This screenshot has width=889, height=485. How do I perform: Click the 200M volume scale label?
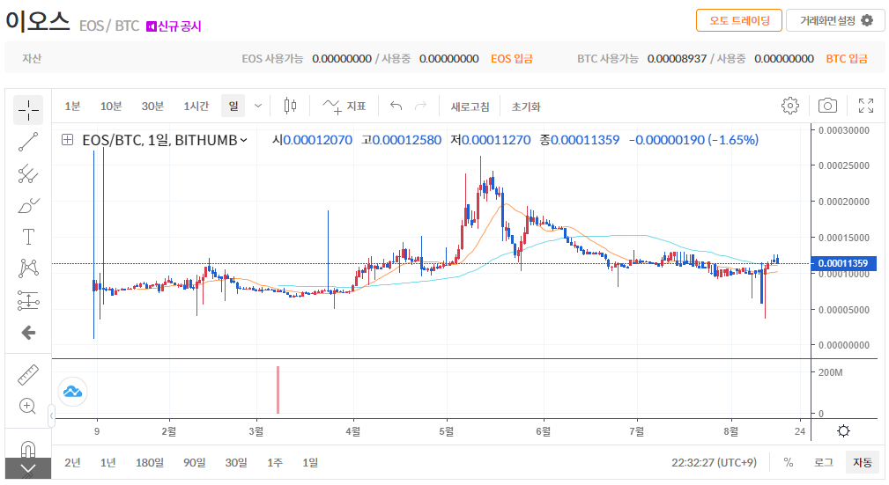[830, 372]
